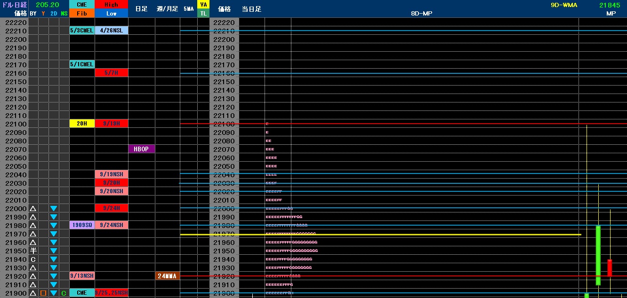Click the red 9/24H label cell
Screen dimensions: 627x298
[111, 208]
